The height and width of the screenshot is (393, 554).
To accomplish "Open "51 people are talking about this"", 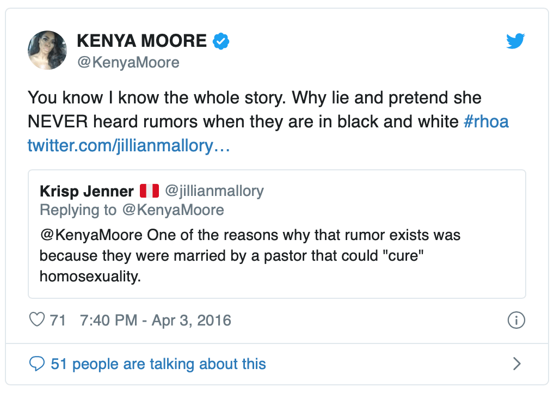I will tap(158, 364).
